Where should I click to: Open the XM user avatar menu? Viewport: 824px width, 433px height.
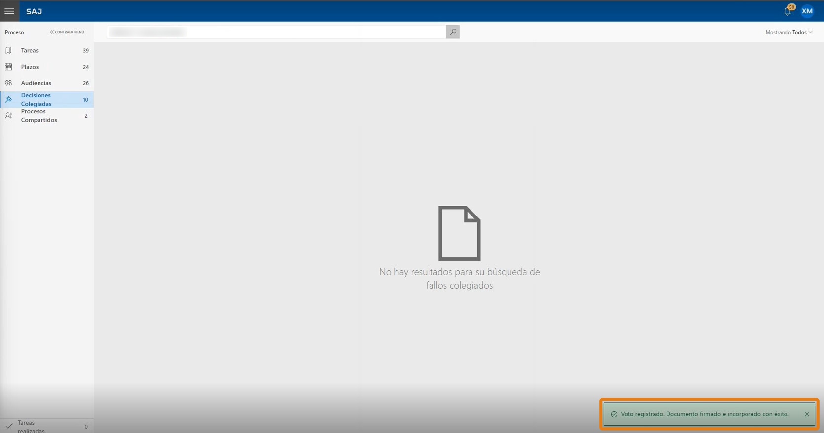[x=807, y=11]
